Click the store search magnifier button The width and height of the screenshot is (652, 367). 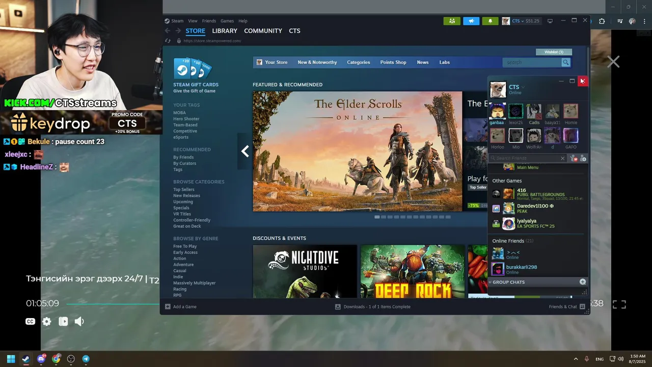click(565, 62)
